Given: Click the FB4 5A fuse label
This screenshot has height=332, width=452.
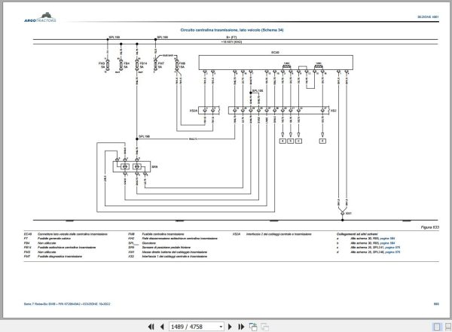Looking at the screenshot, I should [x=127, y=65].
